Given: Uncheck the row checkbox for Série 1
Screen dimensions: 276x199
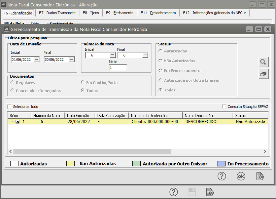Looking at the screenshot, I should point(18,122).
